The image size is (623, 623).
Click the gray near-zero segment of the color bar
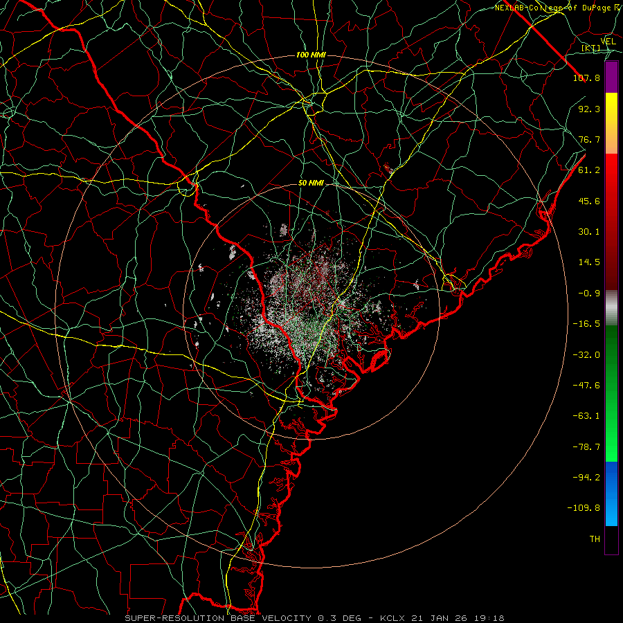click(611, 308)
